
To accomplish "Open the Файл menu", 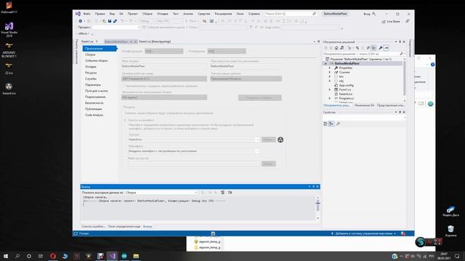I will click(87, 14).
